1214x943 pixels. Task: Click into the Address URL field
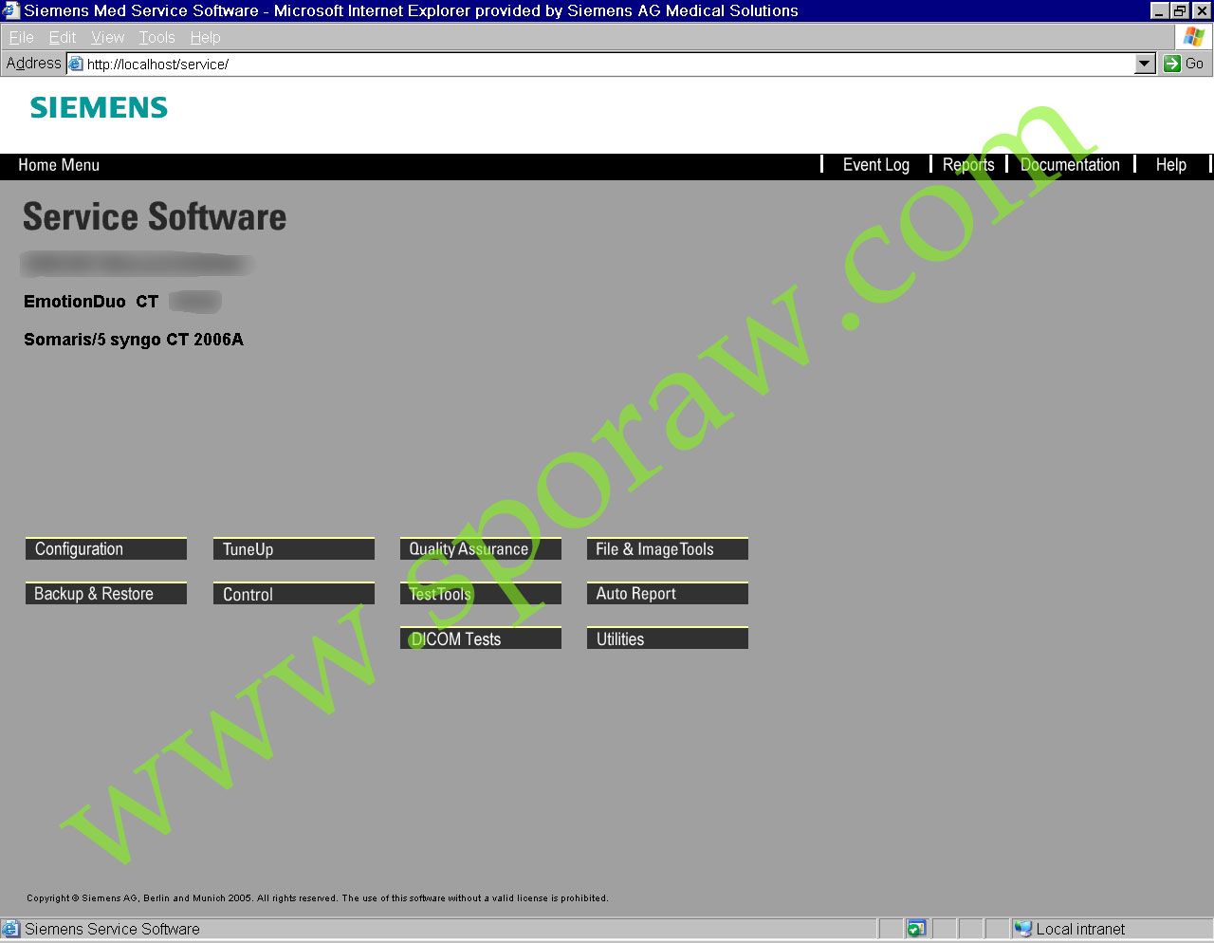[x=607, y=64]
